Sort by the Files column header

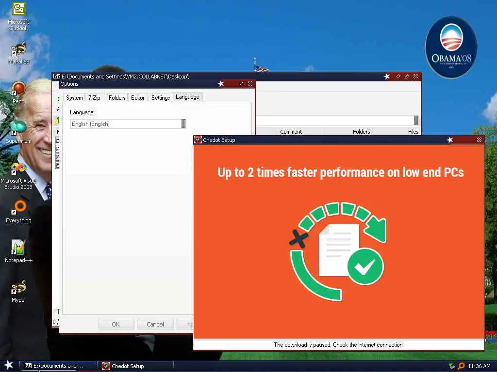pyautogui.click(x=413, y=132)
